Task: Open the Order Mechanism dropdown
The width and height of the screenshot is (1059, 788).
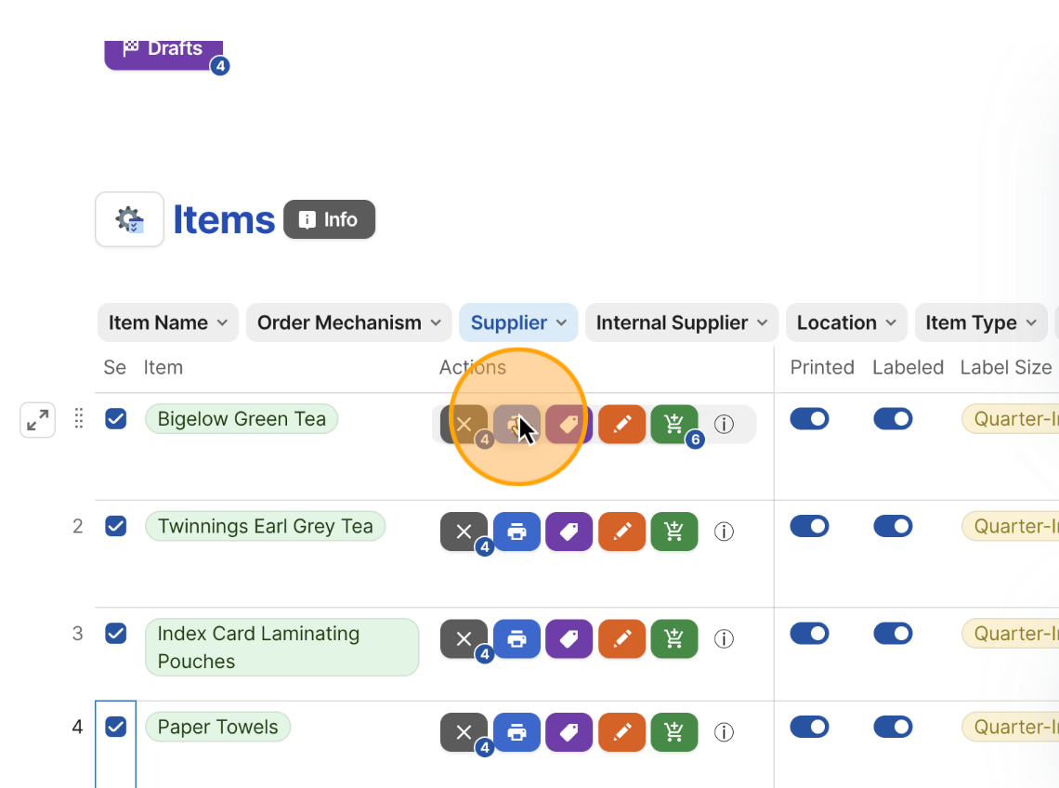Action: (348, 322)
